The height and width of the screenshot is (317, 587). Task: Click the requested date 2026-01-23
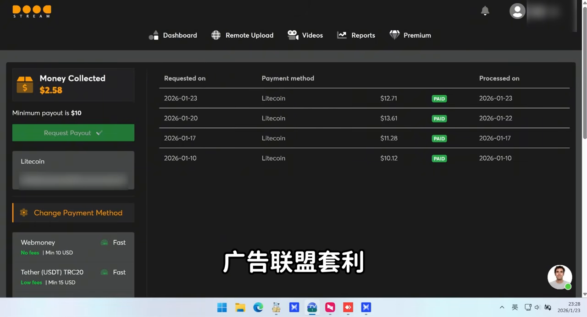pyautogui.click(x=181, y=98)
